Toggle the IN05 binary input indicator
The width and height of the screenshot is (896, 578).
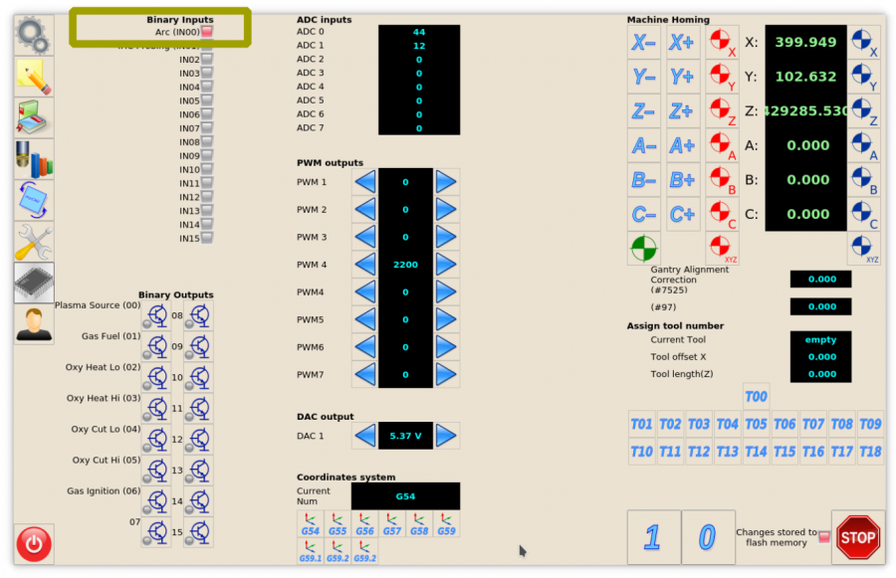(207, 100)
